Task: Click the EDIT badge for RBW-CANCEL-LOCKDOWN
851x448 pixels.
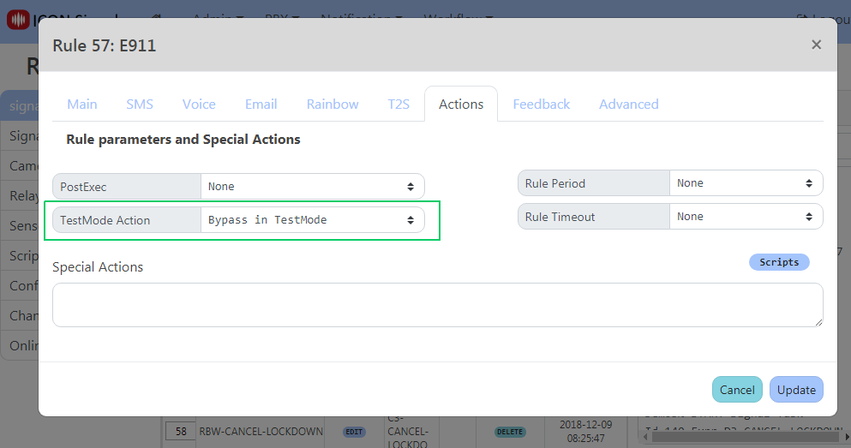Action: (x=354, y=432)
